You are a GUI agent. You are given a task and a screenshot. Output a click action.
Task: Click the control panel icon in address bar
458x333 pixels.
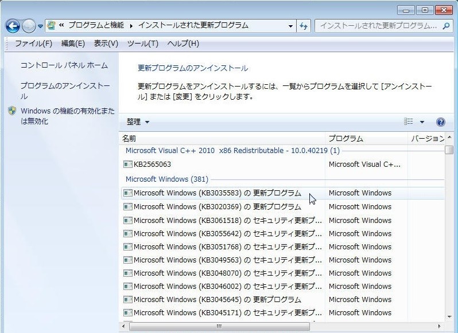coord(52,25)
